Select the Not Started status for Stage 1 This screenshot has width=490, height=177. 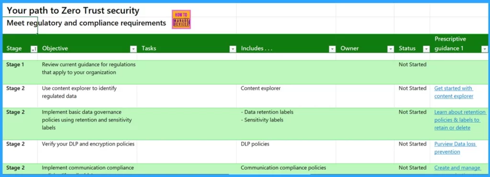click(x=412, y=72)
